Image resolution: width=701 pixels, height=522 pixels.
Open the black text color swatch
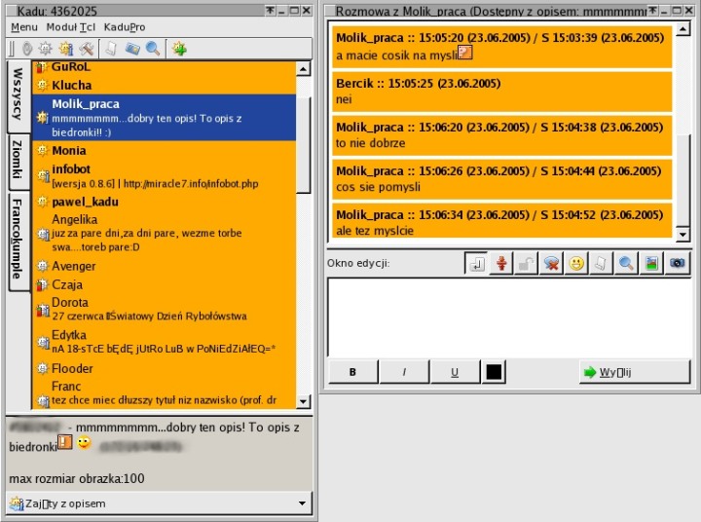pyautogui.click(x=495, y=372)
